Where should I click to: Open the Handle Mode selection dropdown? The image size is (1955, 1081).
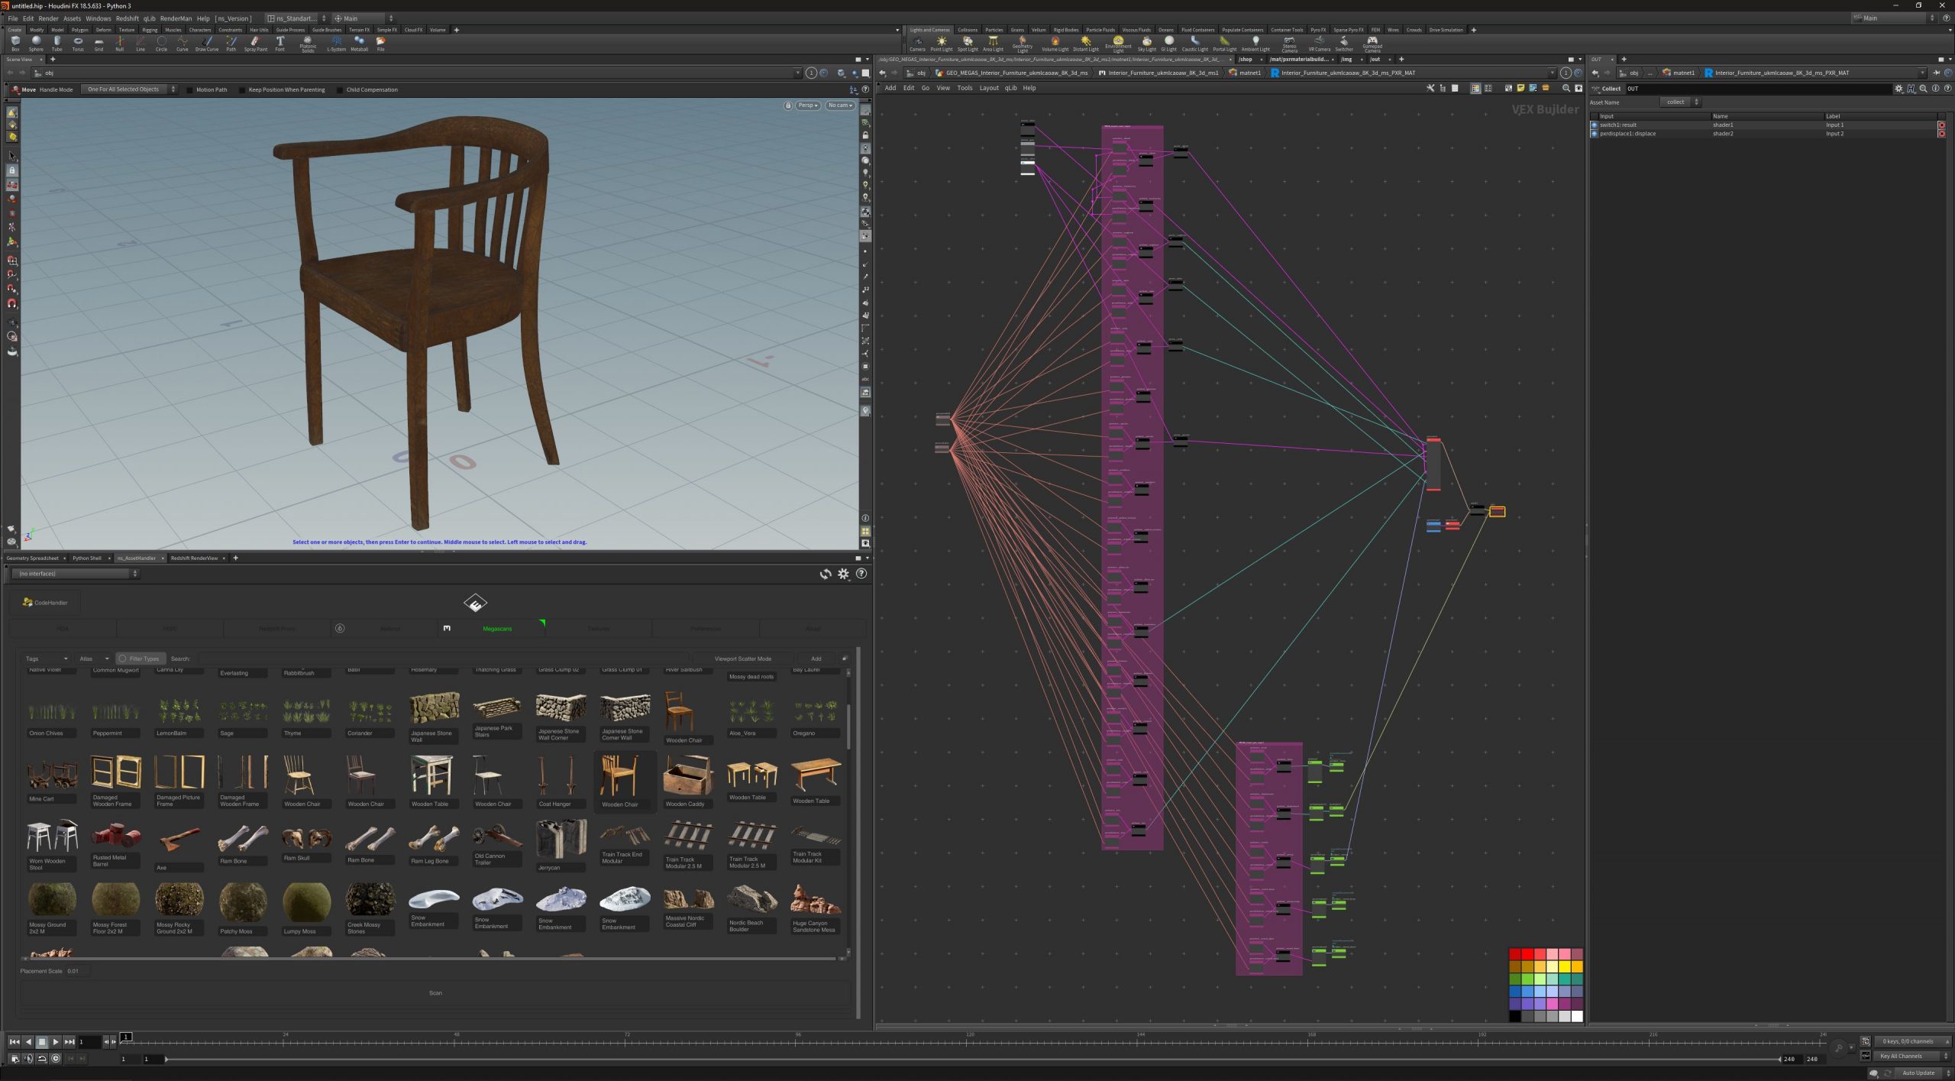128,89
